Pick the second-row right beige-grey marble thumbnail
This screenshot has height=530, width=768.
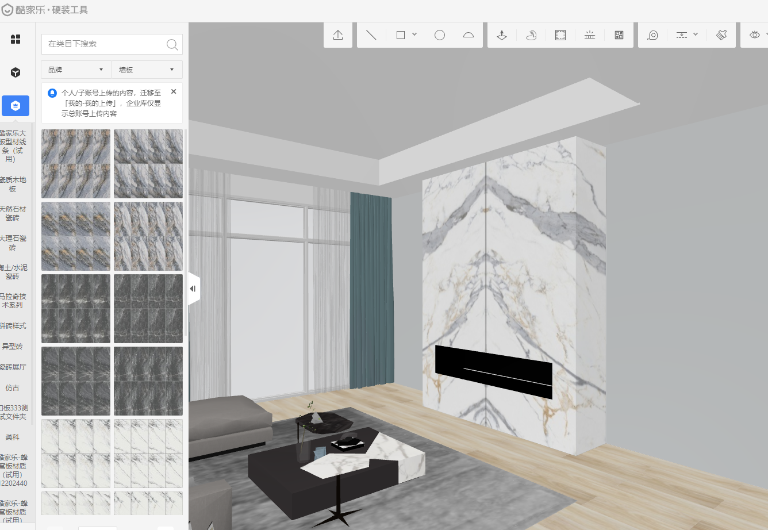click(x=148, y=236)
